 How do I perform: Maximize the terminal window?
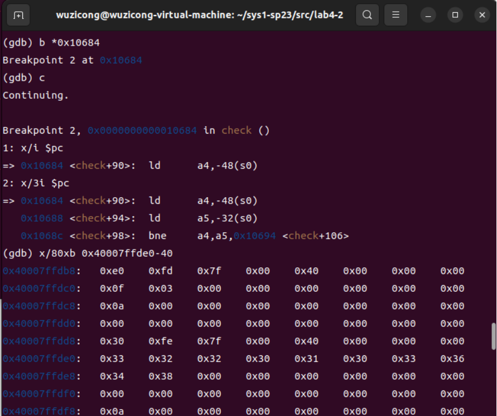[455, 15]
